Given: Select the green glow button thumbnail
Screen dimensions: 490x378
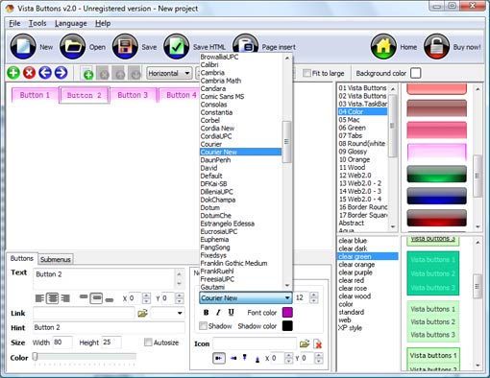Looking at the screenshot, I should tap(436, 174).
